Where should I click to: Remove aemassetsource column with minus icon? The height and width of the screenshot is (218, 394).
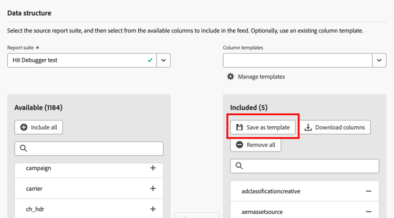(369, 212)
